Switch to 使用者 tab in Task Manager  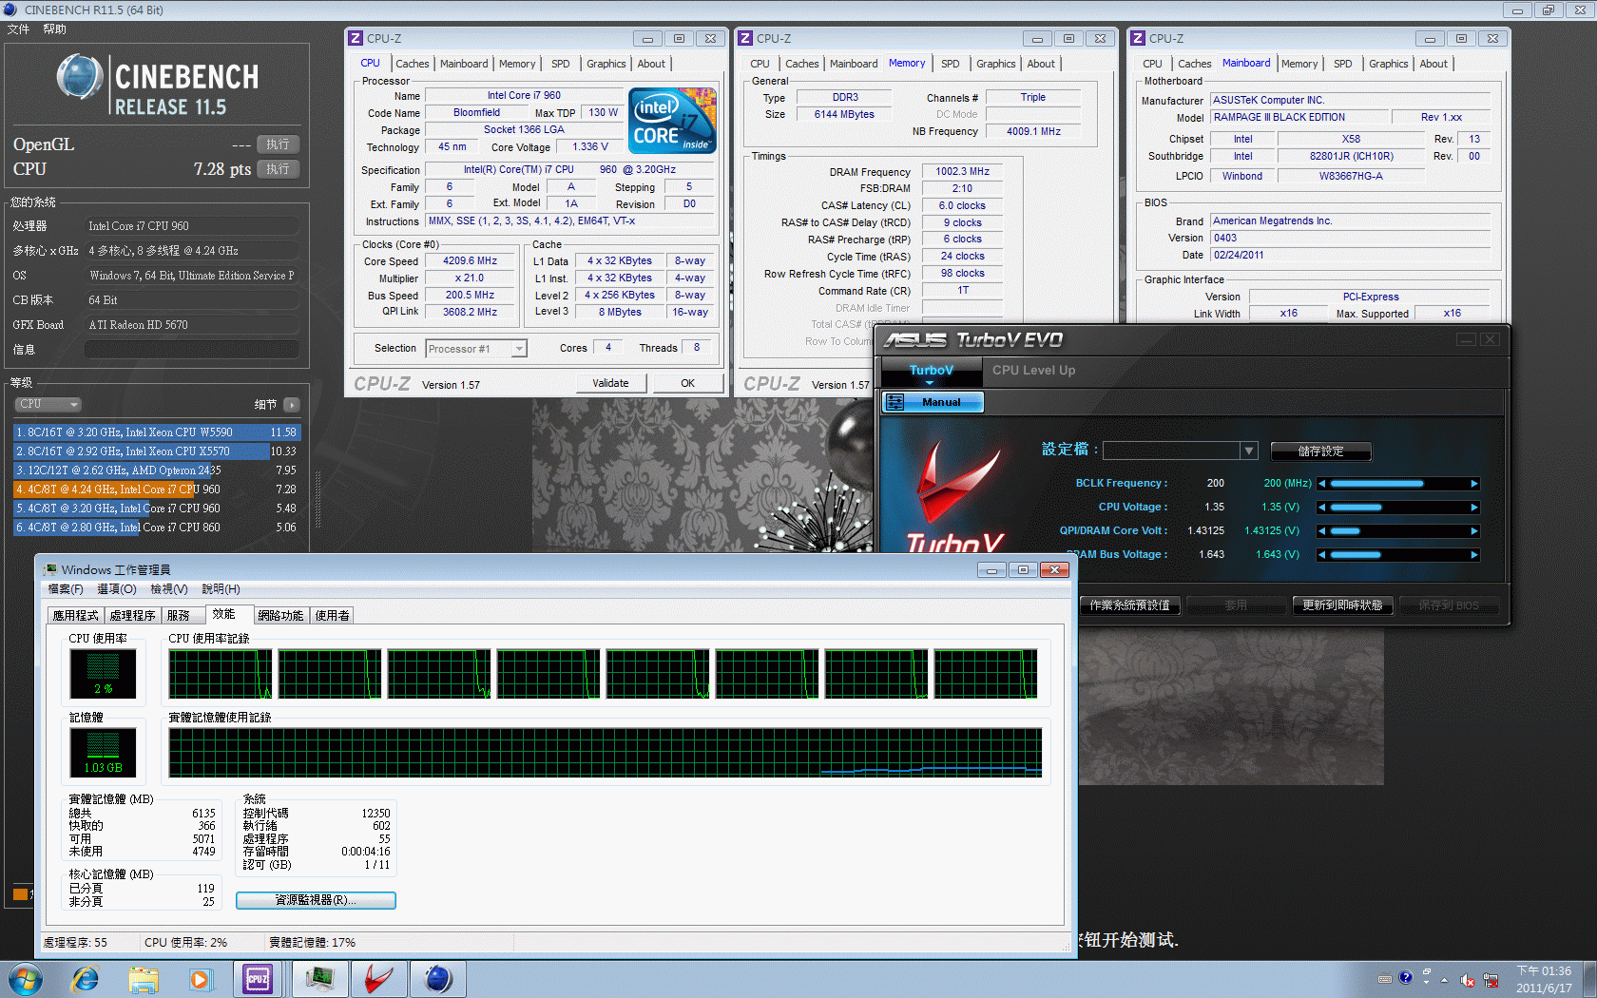(x=332, y=616)
